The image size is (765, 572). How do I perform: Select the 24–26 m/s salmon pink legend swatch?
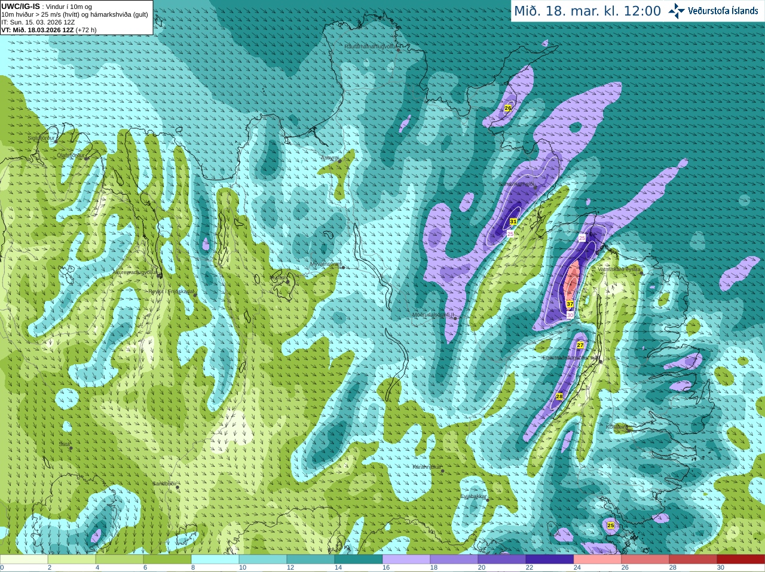pyautogui.click(x=598, y=559)
